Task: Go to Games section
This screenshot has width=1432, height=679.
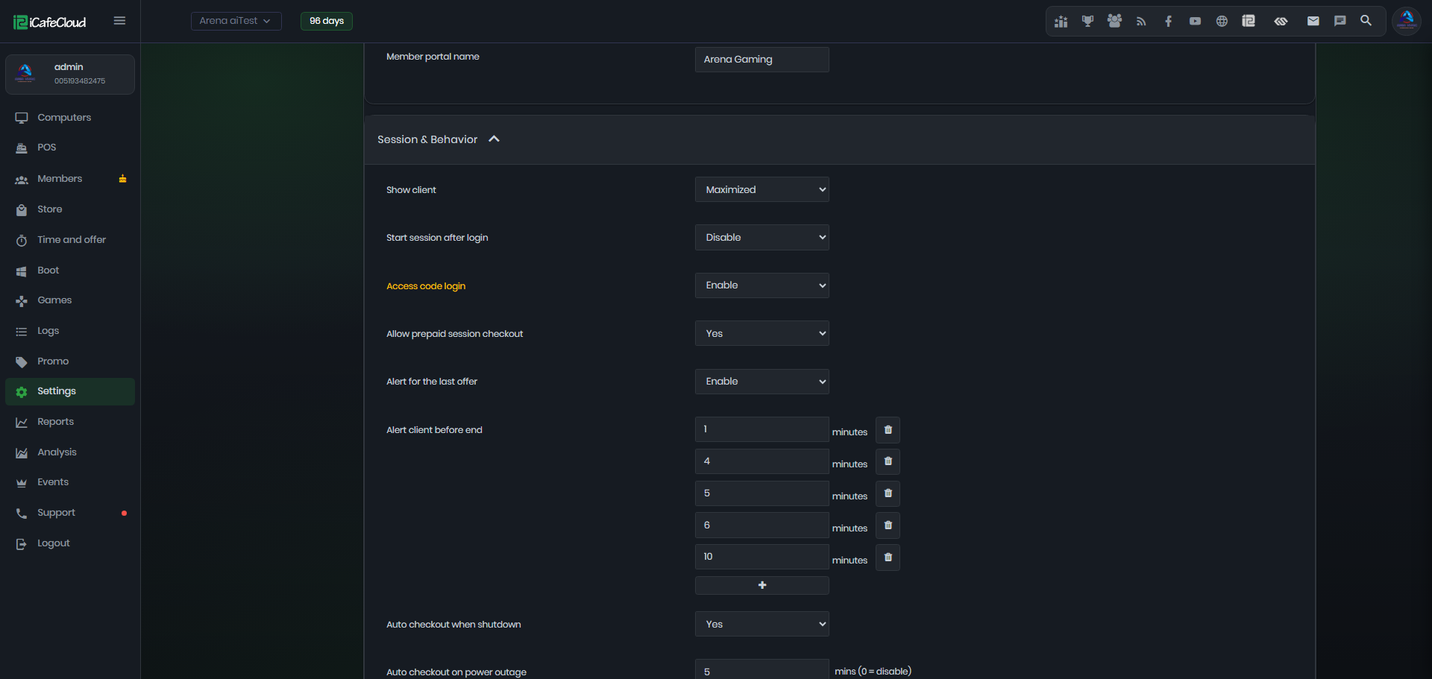Action: tap(70, 300)
